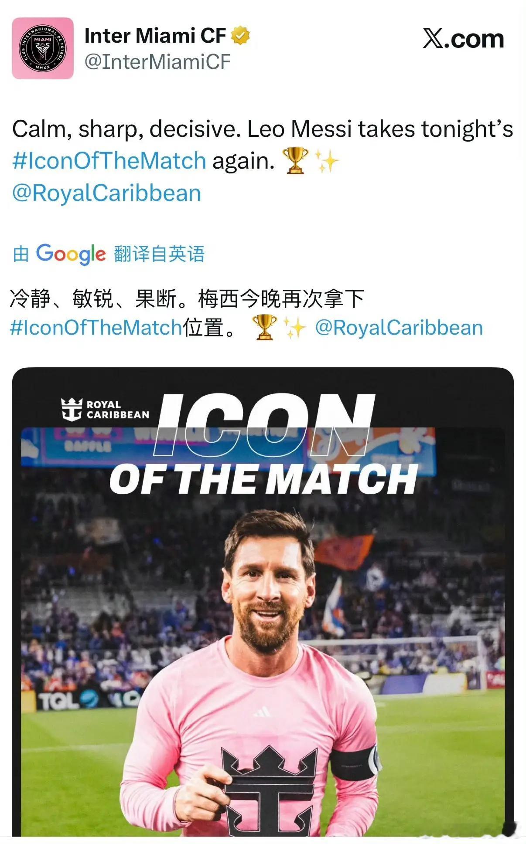Click the trophy emoji in English tweet
The height and width of the screenshot is (844, 526).
tap(295, 160)
